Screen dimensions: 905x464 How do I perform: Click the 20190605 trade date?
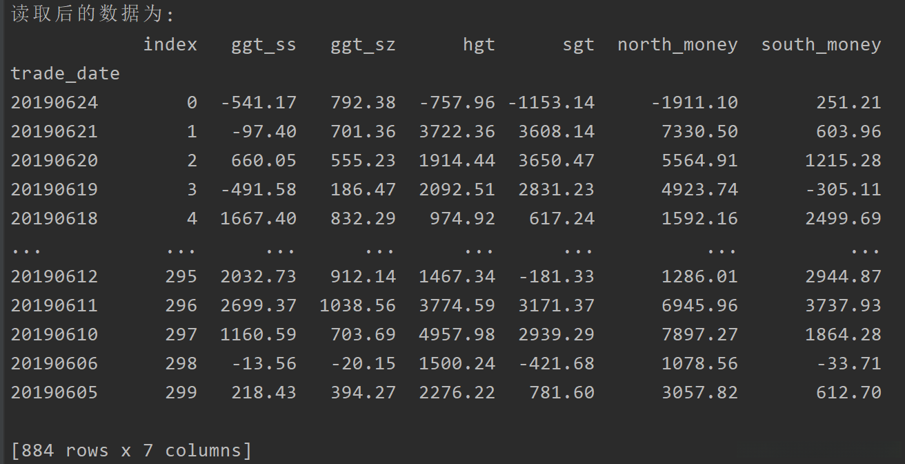(x=54, y=393)
